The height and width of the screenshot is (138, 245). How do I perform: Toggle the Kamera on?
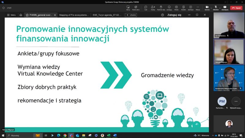[x=207, y=8]
